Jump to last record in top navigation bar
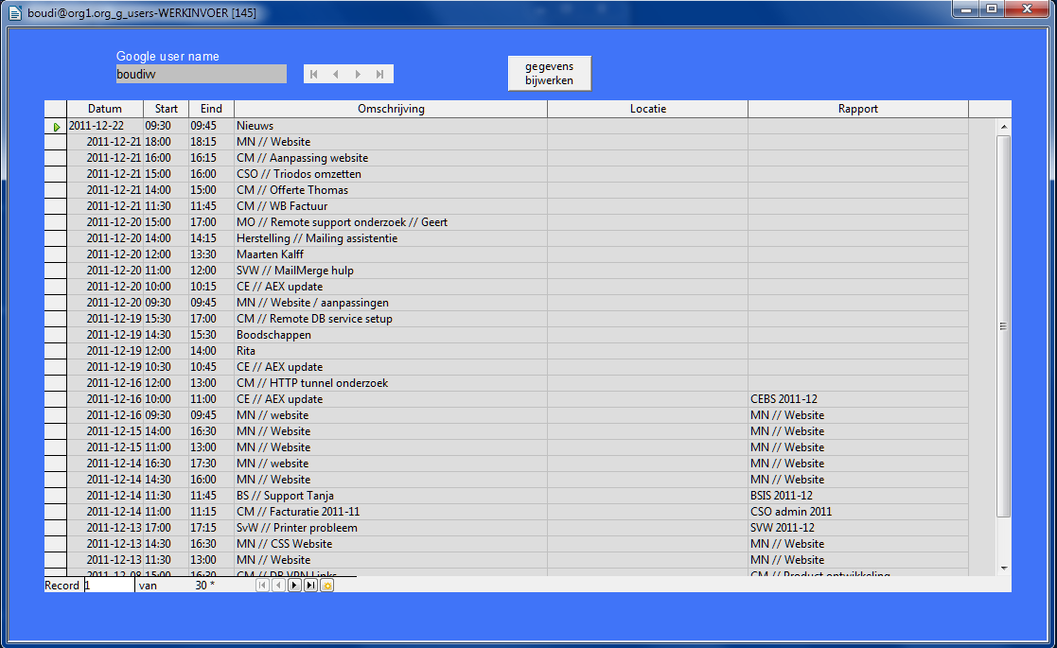 pos(380,74)
